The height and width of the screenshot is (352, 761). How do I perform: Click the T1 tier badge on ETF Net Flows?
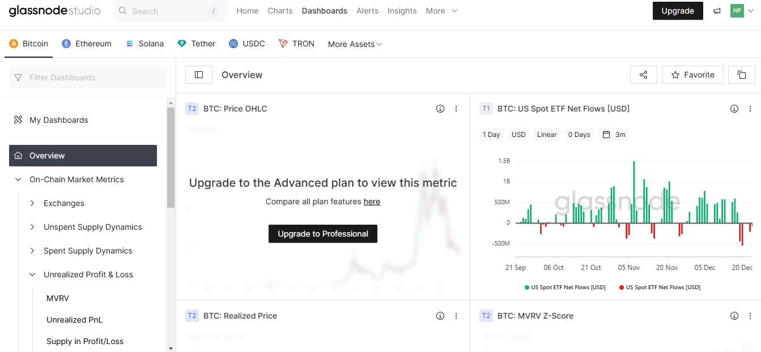486,109
